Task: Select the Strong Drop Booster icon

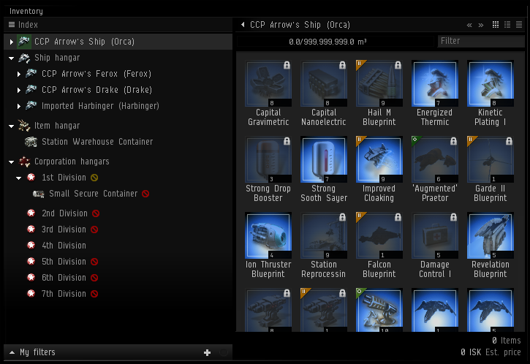Action: [268, 159]
